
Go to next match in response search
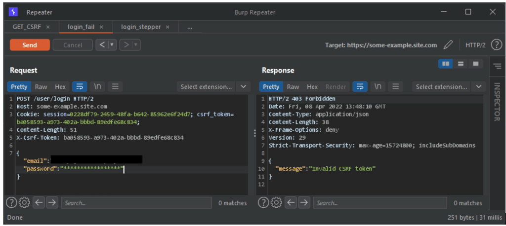304,202
